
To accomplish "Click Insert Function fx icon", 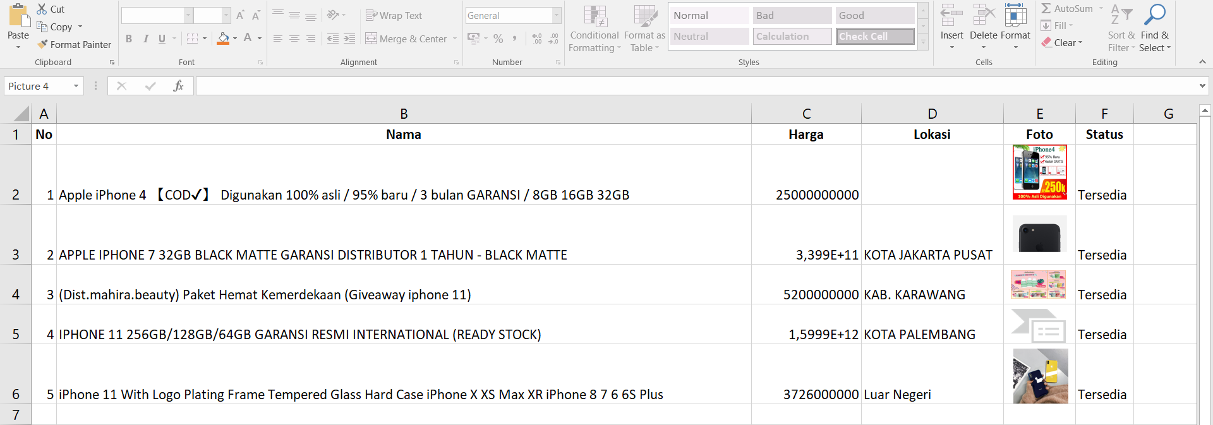I will 178,86.
